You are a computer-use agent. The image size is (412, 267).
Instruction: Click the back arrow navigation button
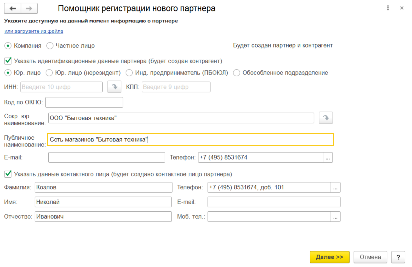tap(13, 8)
